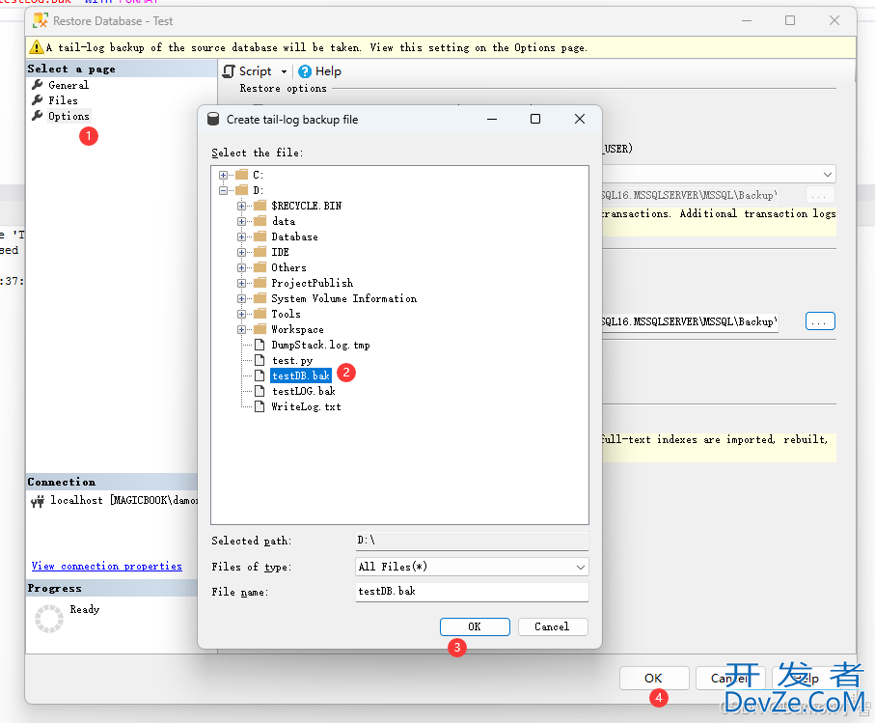875x723 pixels.
Task: Click the localhost connection icon
Action: pyautogui.click(x=38, y=501)
